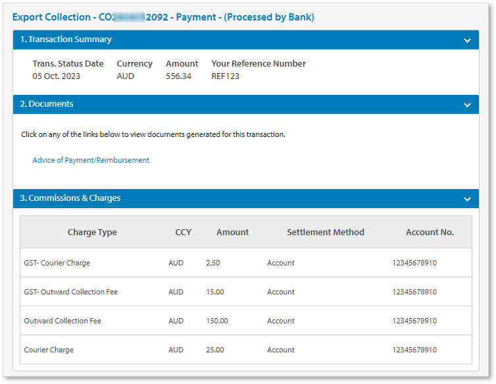Click the Amount label in Transaction Summary
Screen dimensions: 496x384
(182, 64)
